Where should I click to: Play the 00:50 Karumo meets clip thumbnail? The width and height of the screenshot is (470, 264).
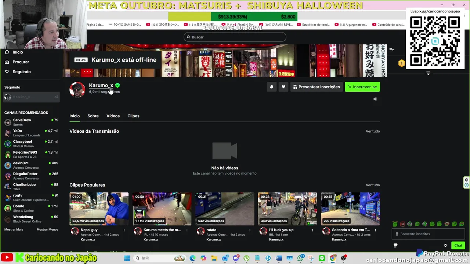tap(162, 209)
